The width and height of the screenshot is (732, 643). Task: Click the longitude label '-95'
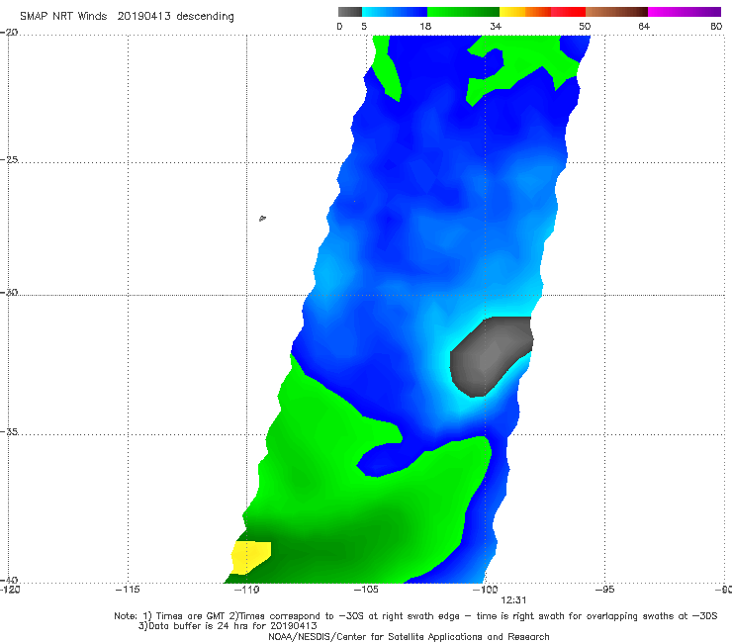[x=604, y=590]
